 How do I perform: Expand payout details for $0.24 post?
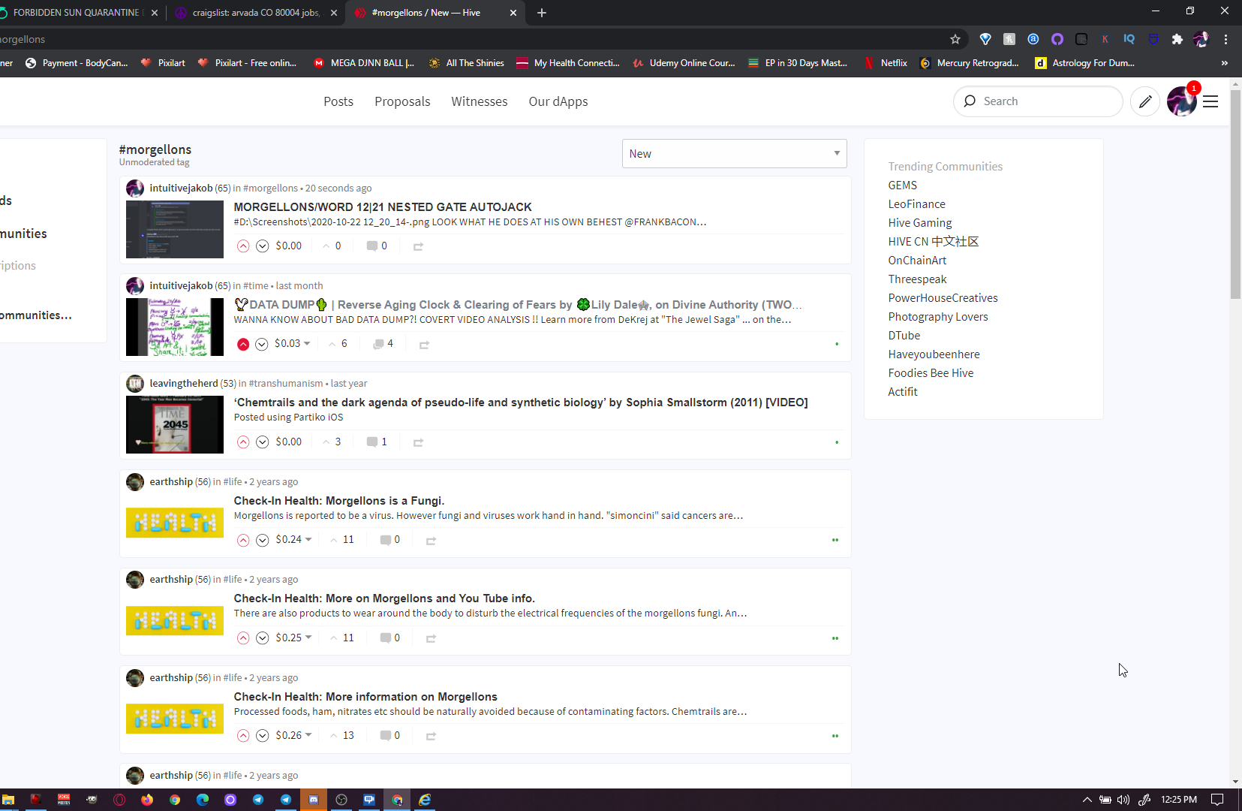pos(308,539)
